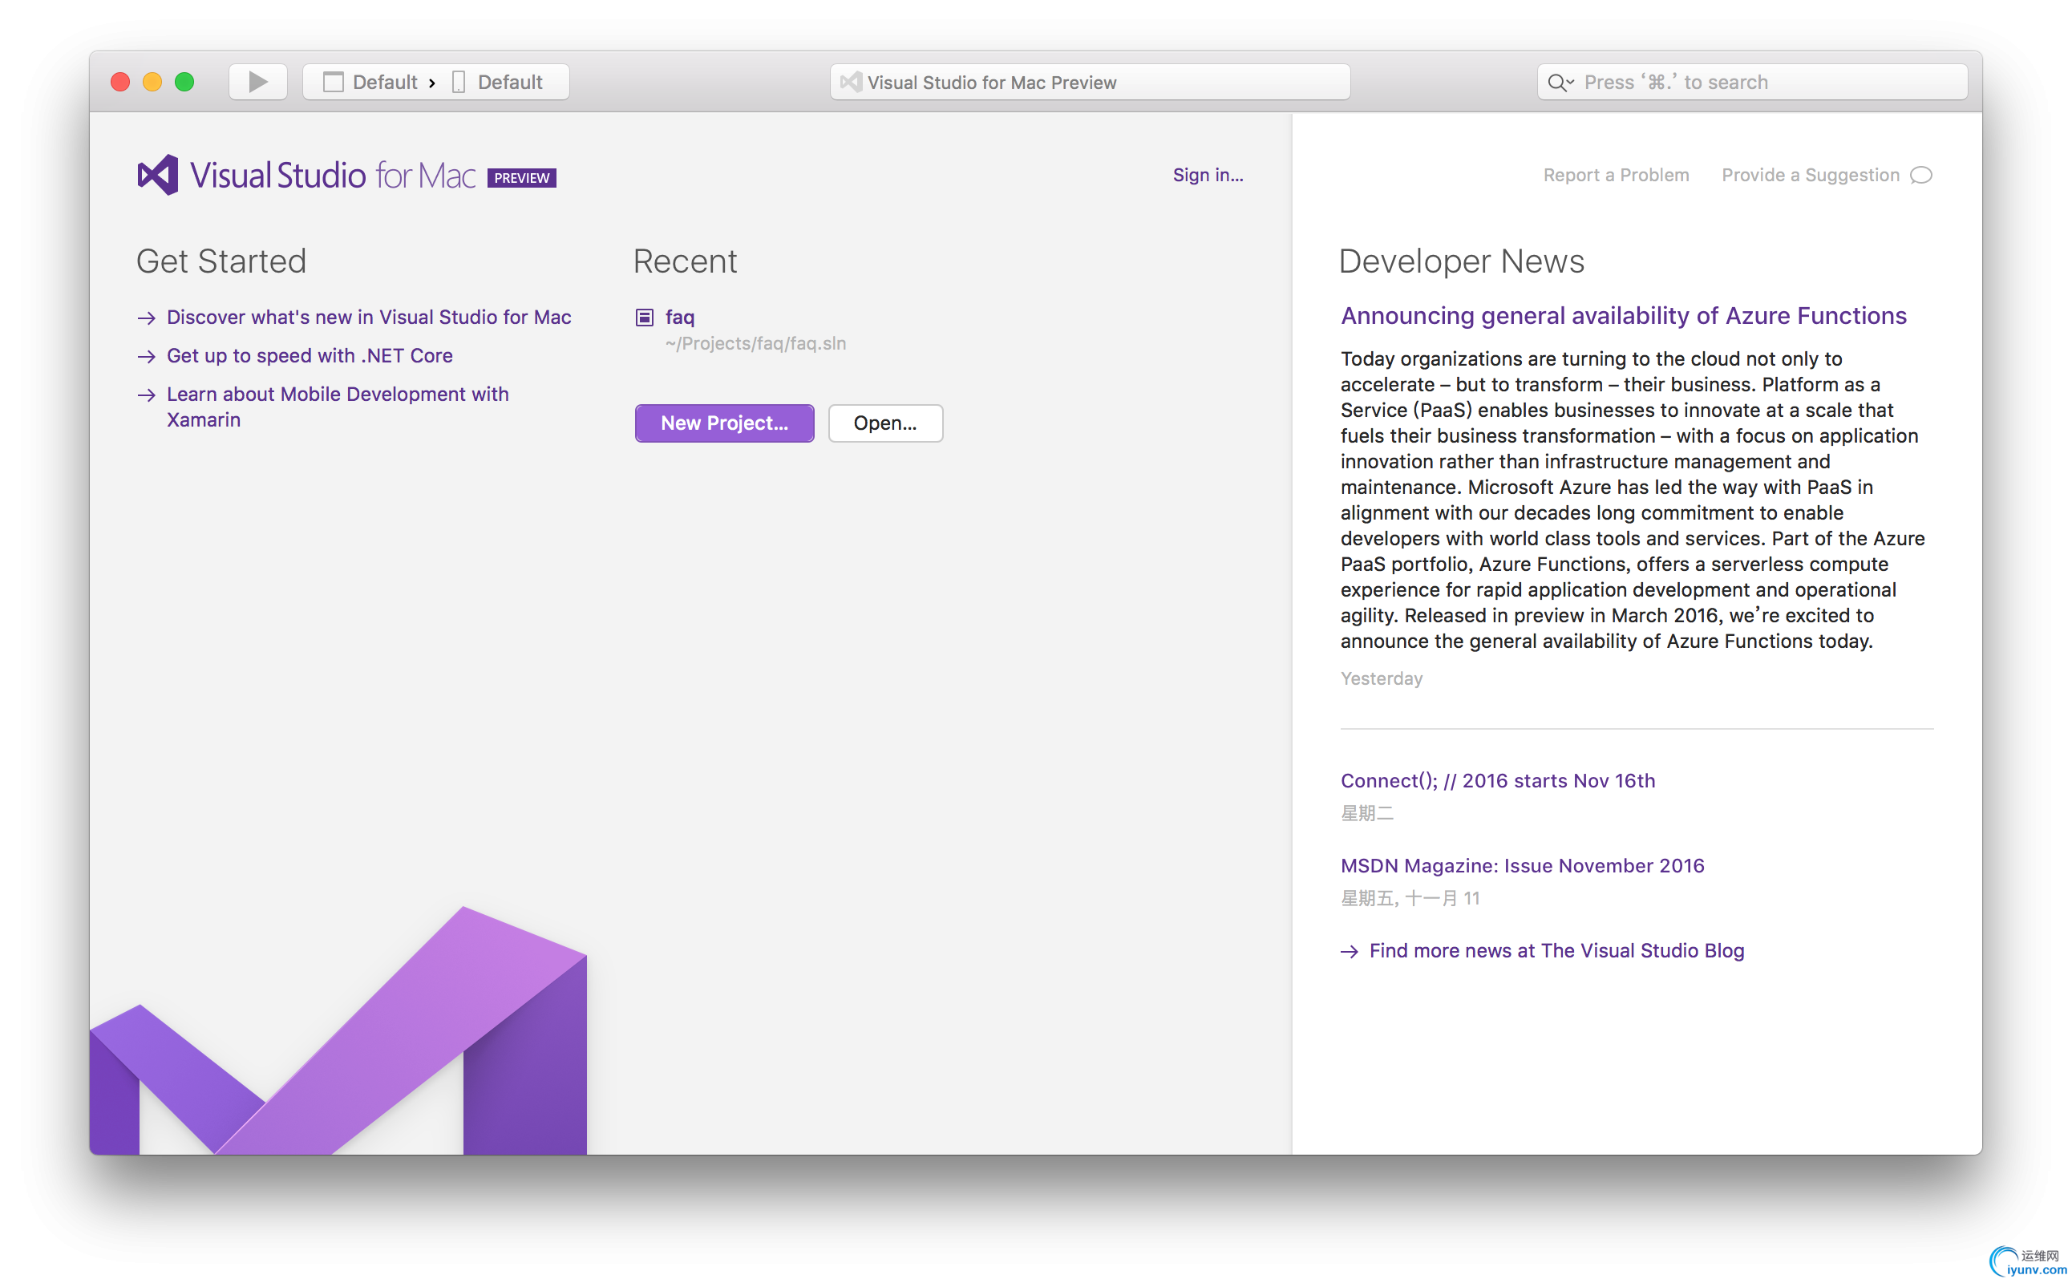This screenshot has height=1283, width=2072.
Task: Click the Run play button in toolbar
Action: coord(258,83)
